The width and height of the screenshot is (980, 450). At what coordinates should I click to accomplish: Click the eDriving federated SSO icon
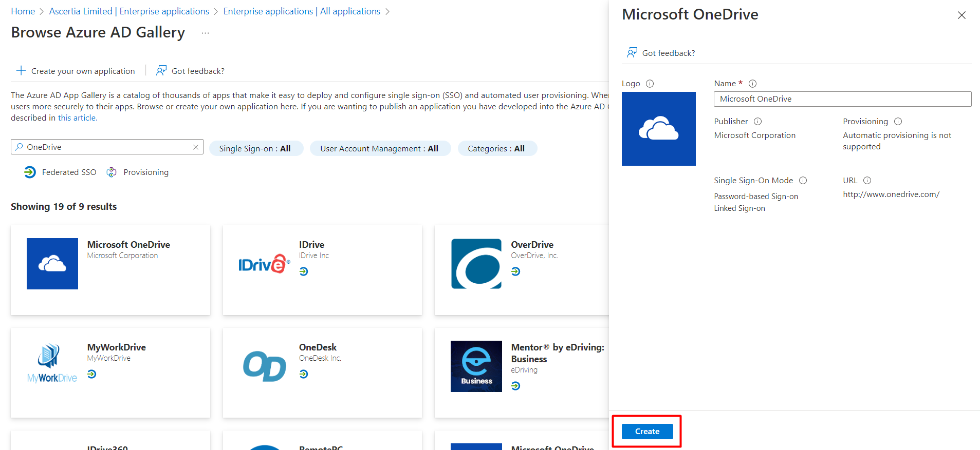[x=515, y=386]
